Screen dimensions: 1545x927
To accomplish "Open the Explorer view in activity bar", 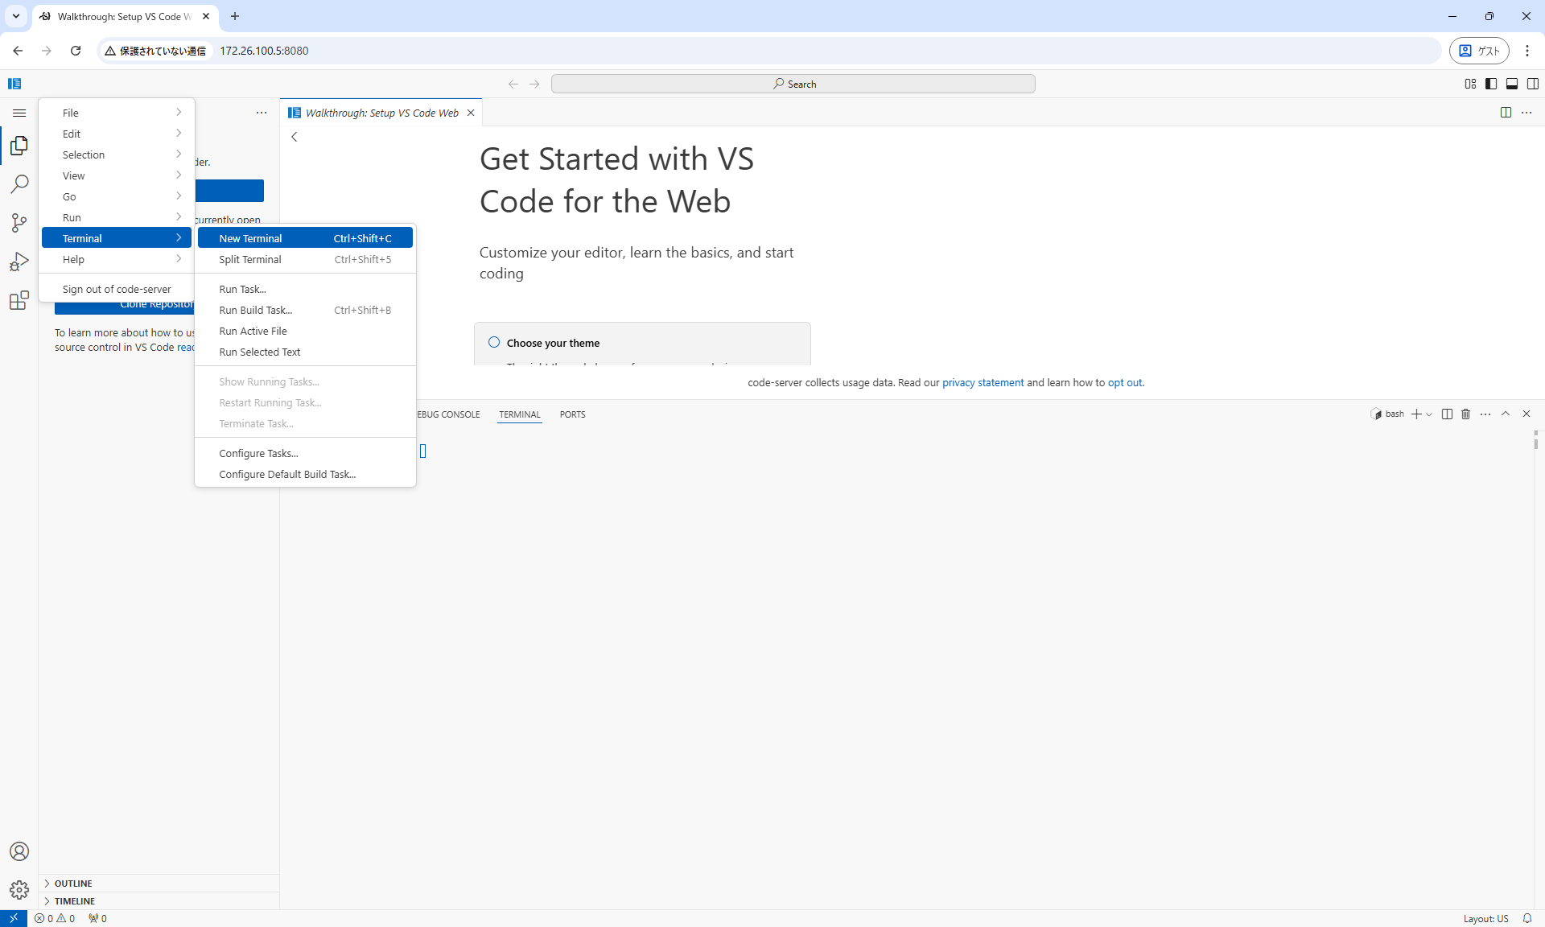I will [19, 146].
